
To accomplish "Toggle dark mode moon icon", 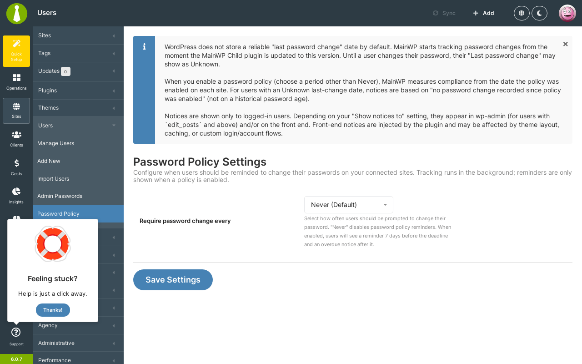I will 539,13.
